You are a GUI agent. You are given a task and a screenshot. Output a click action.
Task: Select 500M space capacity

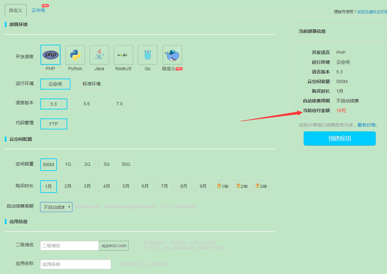coord(49,165)
